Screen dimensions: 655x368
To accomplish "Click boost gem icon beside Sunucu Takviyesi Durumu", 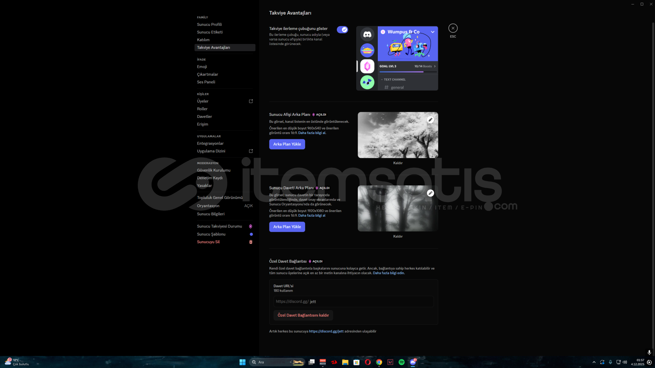I will click(x=251, y=226).
